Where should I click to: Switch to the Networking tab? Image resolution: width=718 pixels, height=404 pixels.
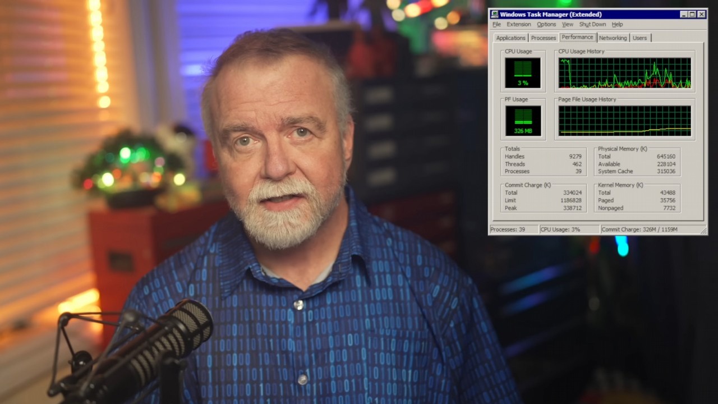coord(613,38)
